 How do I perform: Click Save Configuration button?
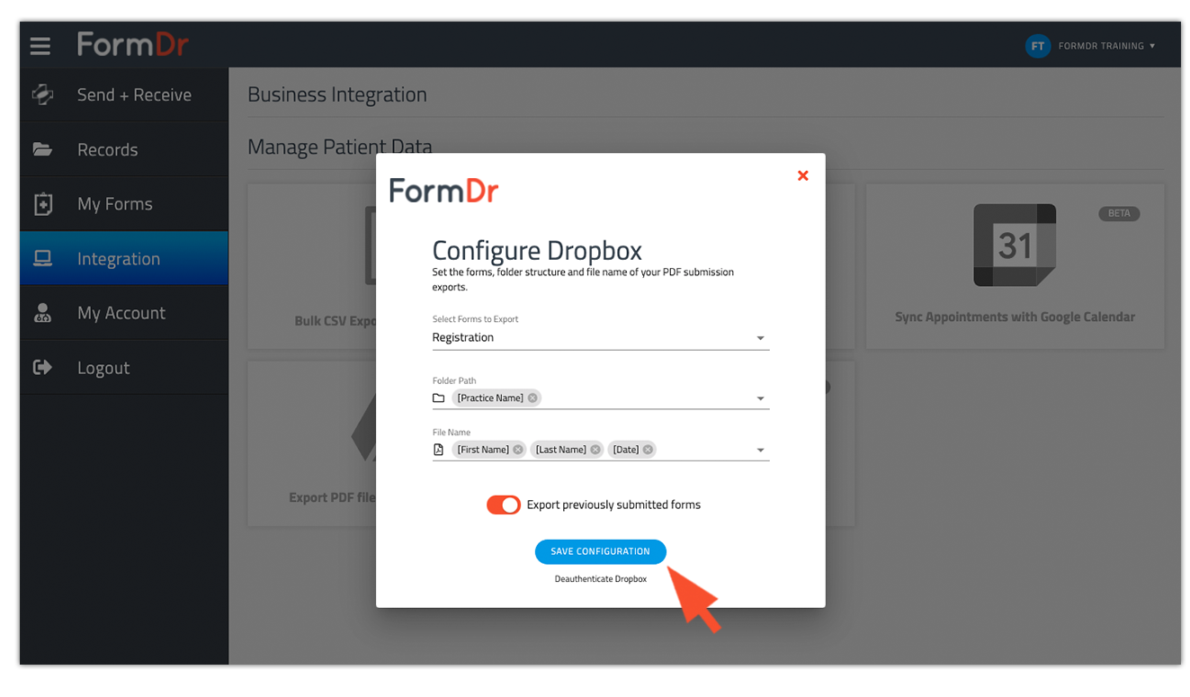tap(601, 551)
